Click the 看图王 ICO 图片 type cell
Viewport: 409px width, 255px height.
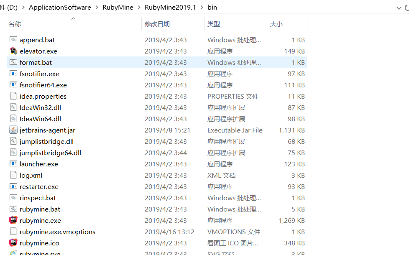(233, 243)
